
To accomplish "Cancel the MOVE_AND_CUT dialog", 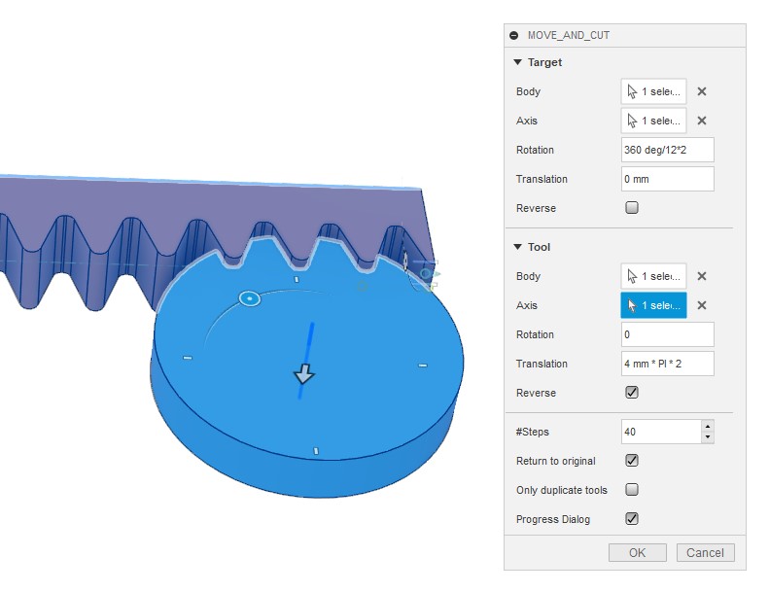I will click(705, 553).
